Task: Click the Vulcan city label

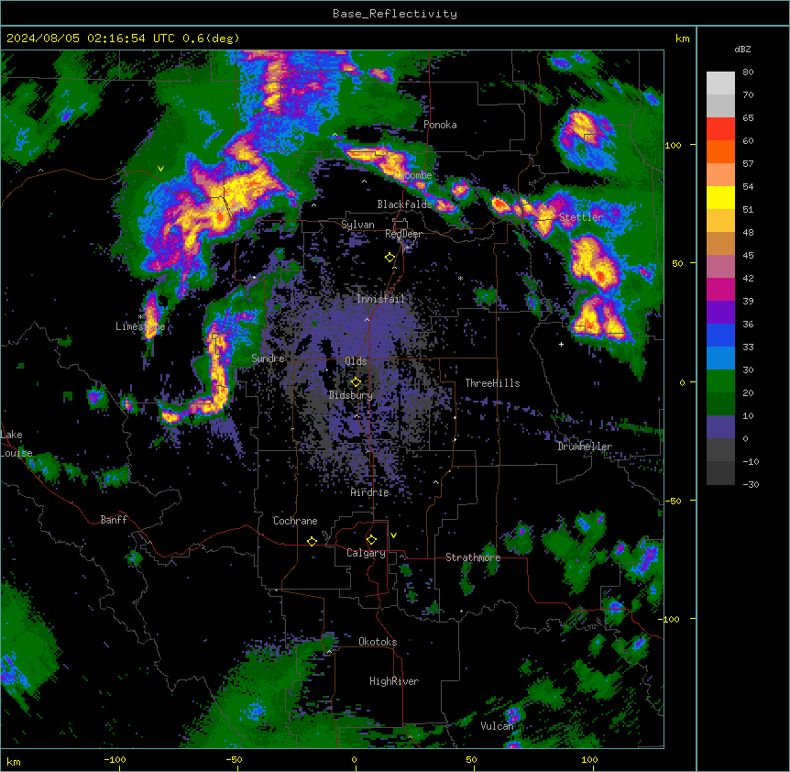Action: point(497,726)
